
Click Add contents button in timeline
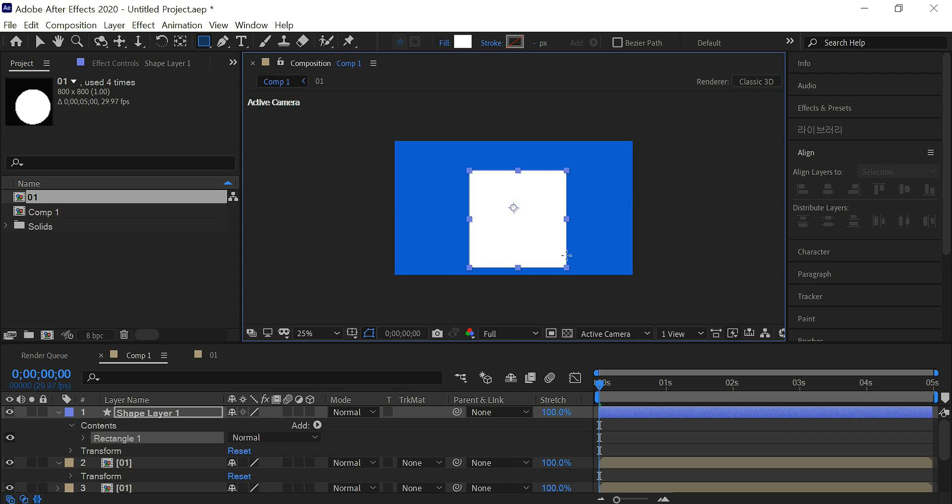[x=317, y=425]
